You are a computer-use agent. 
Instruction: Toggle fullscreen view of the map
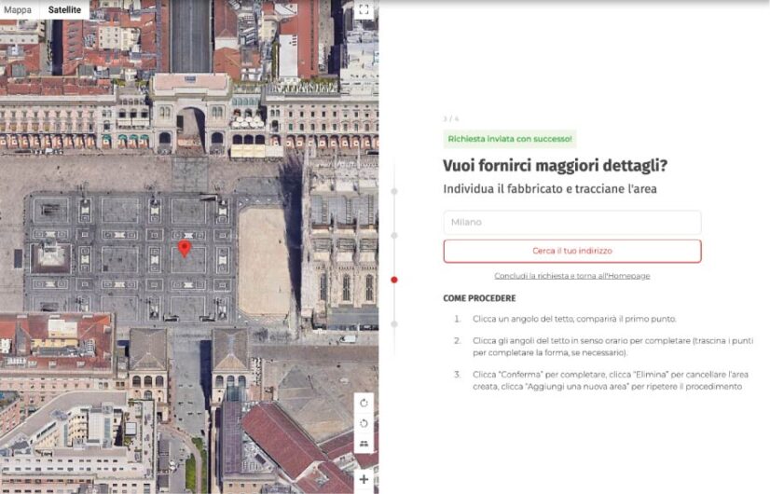pos(364,10)
